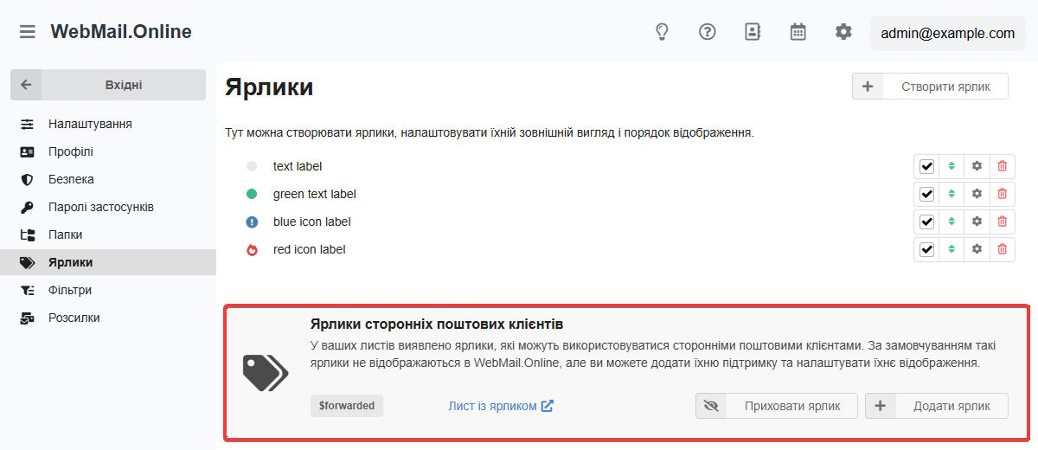The height and width of the screenshot is (450, 1038).
Task: Go to the Безпека settings section
Action: tap(71, 179)
